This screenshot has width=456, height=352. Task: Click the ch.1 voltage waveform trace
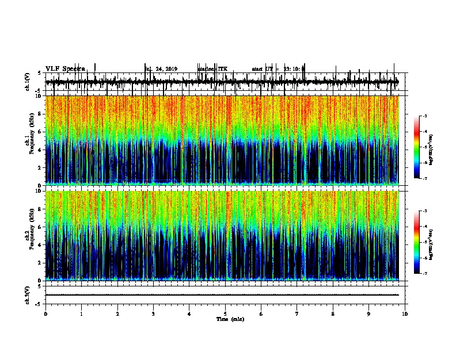coord(222,82)
